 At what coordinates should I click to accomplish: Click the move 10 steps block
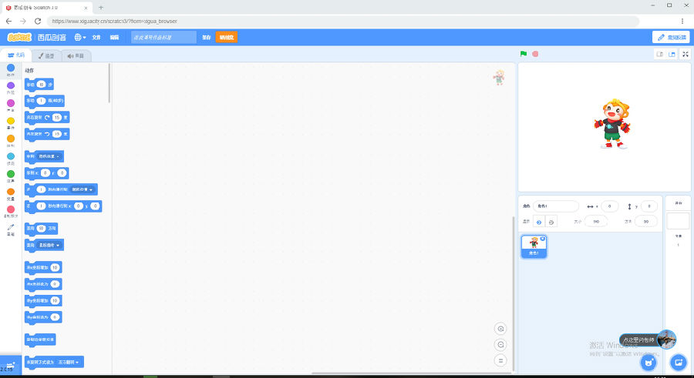pyautogui.click(x=39, y=85)
